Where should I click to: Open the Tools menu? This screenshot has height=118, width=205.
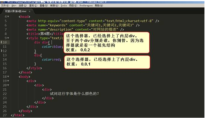[x=64, y=5]
